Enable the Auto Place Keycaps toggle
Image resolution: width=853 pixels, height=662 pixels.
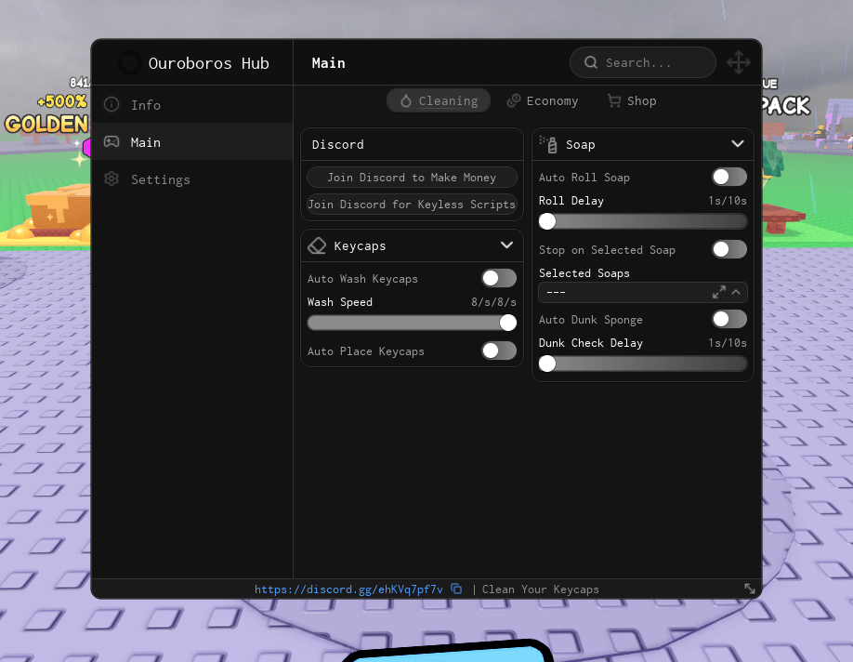pos(499,351)
